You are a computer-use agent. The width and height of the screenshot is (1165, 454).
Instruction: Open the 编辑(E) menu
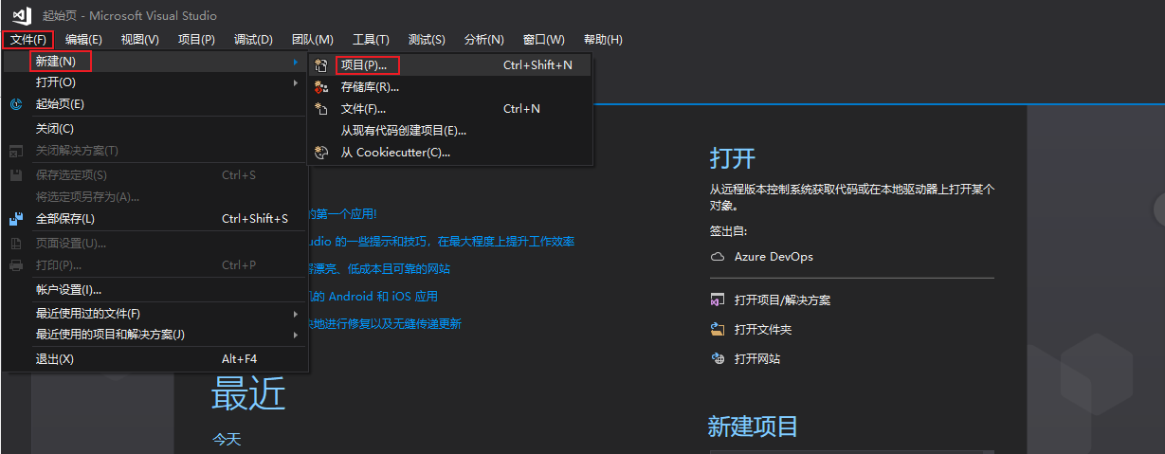(83, 40)
